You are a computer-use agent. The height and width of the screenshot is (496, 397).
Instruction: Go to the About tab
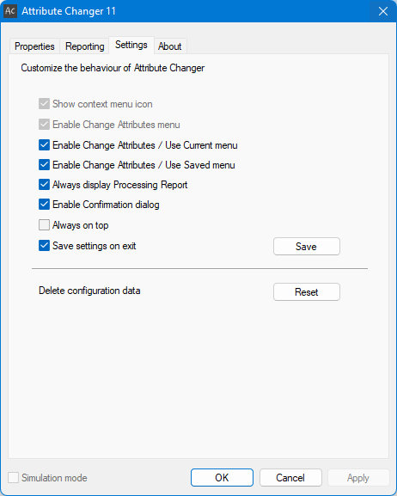pos(170,46)
